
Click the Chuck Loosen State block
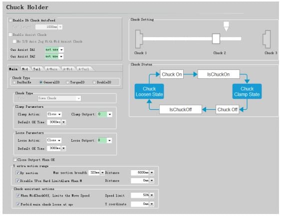[x=149, y=91]
